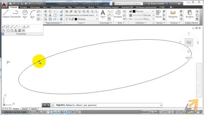Expand the Слои panel
The image size is (204, 115).
pyautogui.click(x=81, y=23)
